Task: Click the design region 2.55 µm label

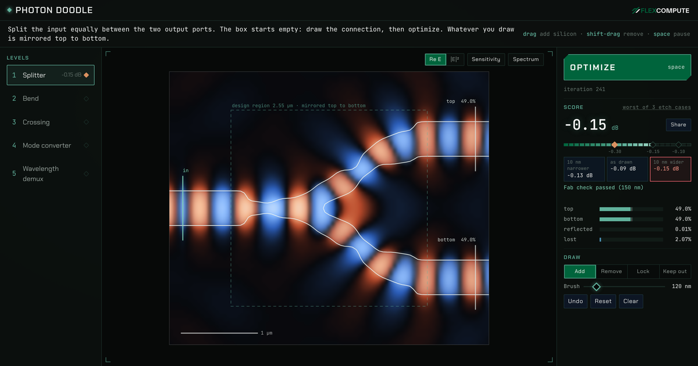Action: pos(299,106)
